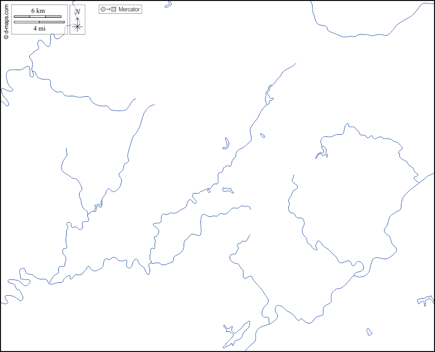Click the tiny lake near bottom-right corner

[369, 332]
